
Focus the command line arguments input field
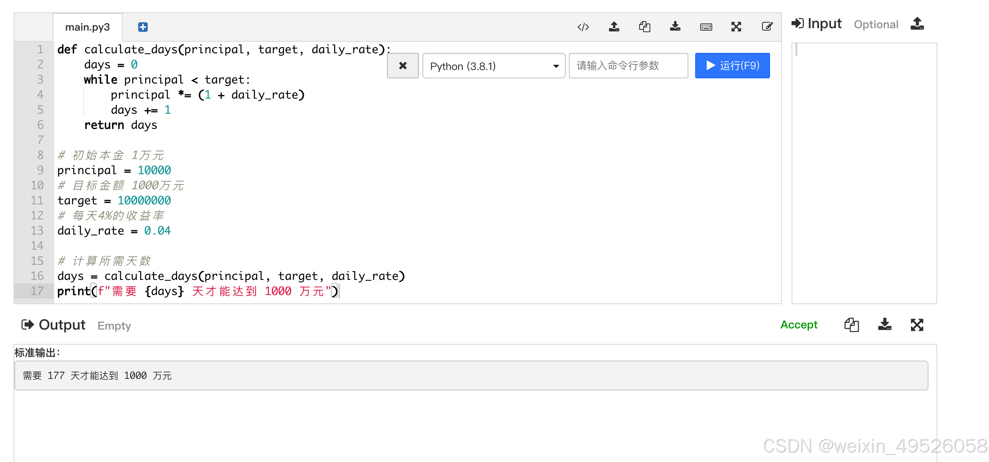(x=628, y=66)
